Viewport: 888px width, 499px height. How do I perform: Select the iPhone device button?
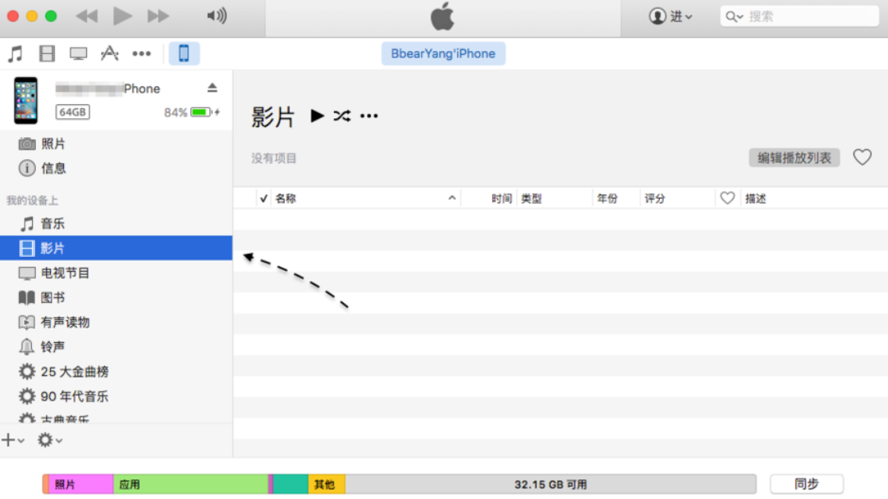click(x=184, y=54)
